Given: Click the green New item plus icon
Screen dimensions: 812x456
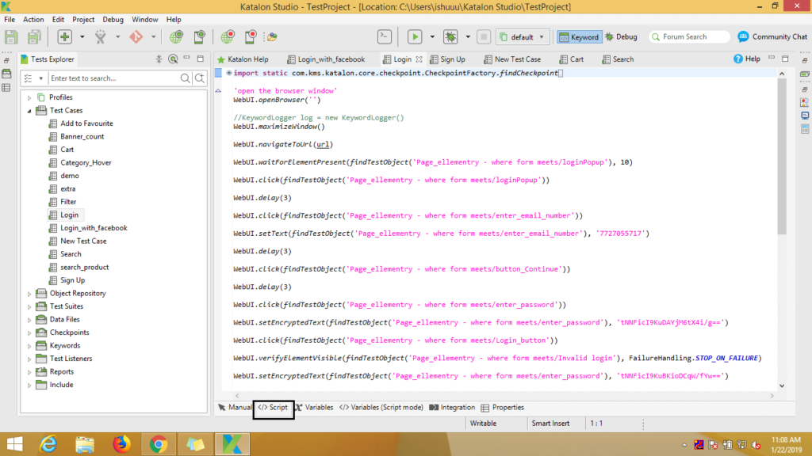Looking at the screenshot, I should pos(65,36).
